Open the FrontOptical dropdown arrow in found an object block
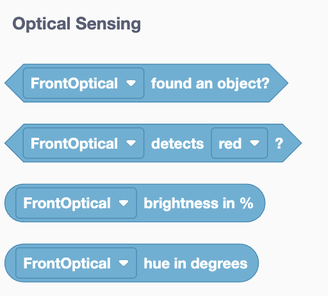 [131, 83]
